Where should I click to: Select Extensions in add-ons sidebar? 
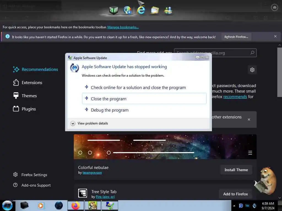click(x=28, y=82)
